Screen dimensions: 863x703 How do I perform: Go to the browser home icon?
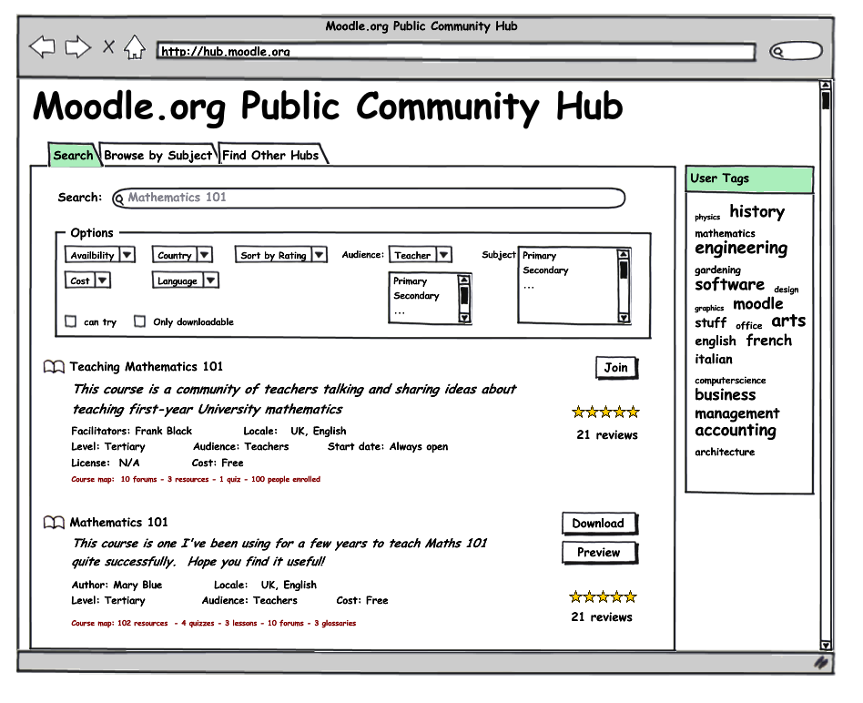point(134,47)
